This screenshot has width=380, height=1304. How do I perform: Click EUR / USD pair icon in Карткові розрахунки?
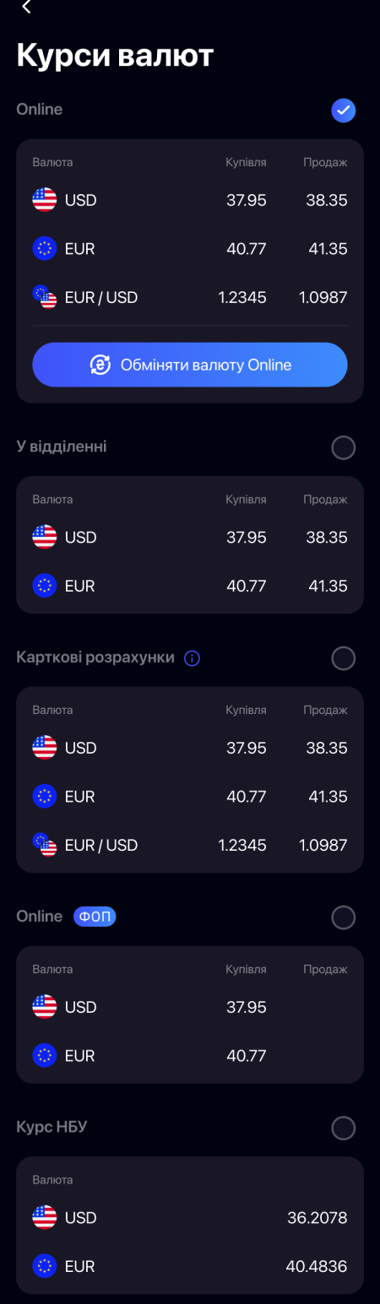tap(45, 845)
